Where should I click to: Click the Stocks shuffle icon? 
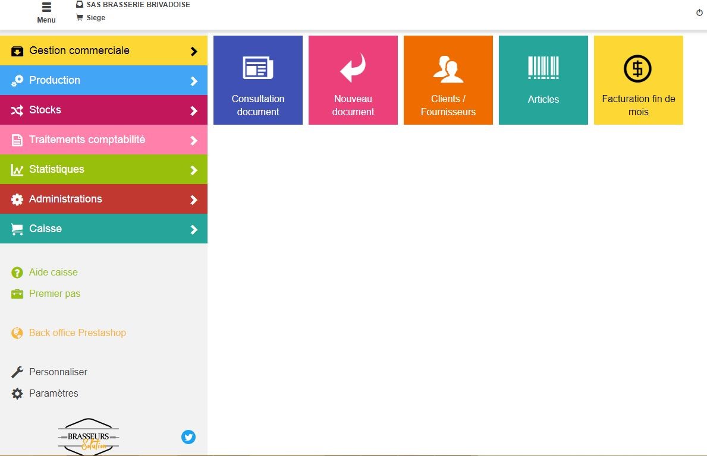pos(17,110)
